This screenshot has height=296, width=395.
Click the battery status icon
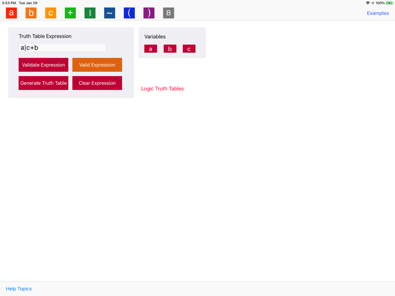(389, 3)
